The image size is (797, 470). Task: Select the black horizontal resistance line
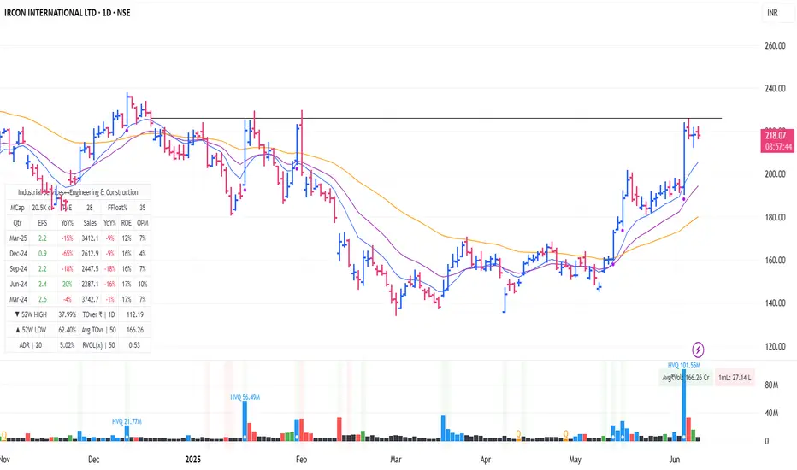(437, 119)
